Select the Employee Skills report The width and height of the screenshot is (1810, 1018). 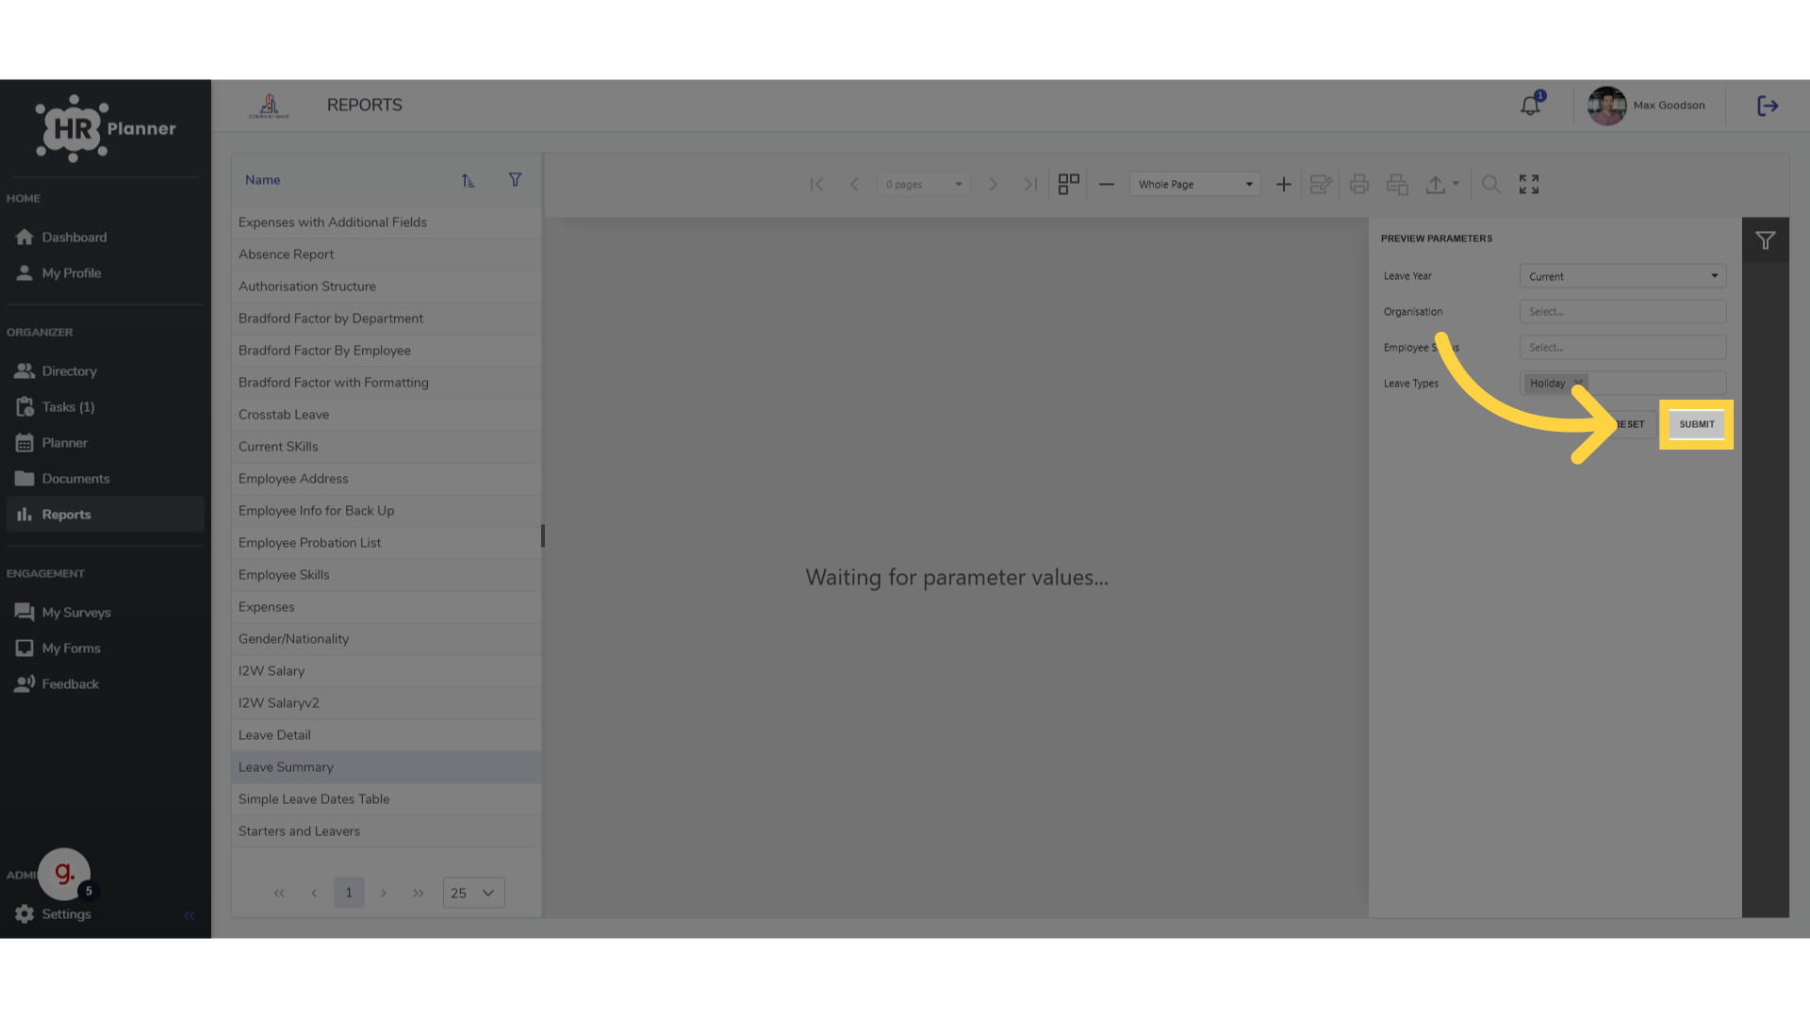(387, 575)
